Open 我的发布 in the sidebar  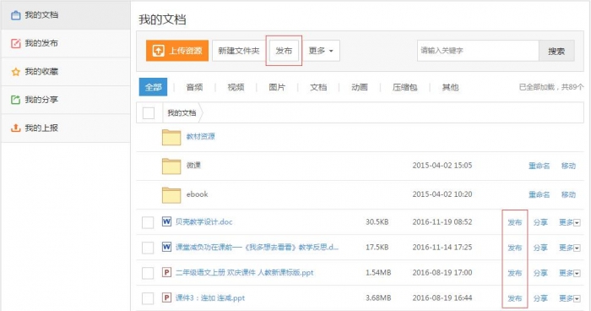(66, 43)
